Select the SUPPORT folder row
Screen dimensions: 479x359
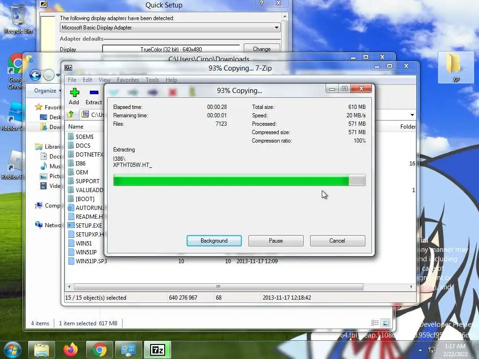[x=87, y=181]
